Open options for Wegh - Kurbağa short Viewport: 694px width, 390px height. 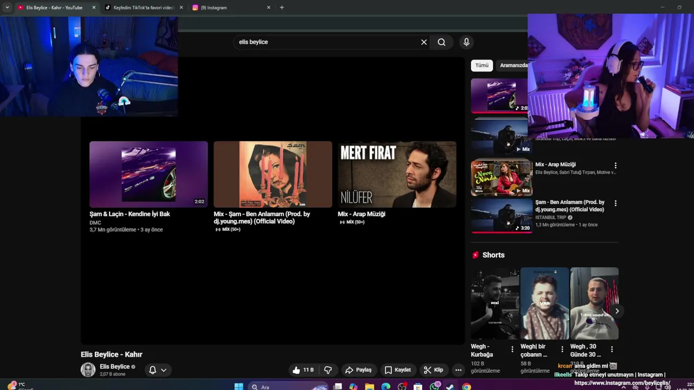pos(512,349)
